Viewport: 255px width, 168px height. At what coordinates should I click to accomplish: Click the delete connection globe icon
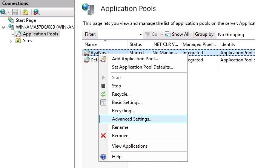click(37, 12)
